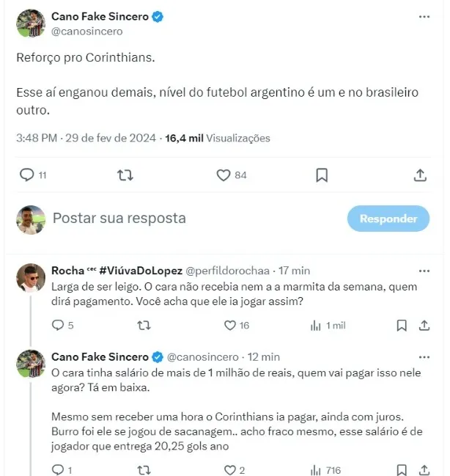Open the main tweet's three-dot more menu
The height and width of the screenshot is (476, 450).
[x=424, y=16]
